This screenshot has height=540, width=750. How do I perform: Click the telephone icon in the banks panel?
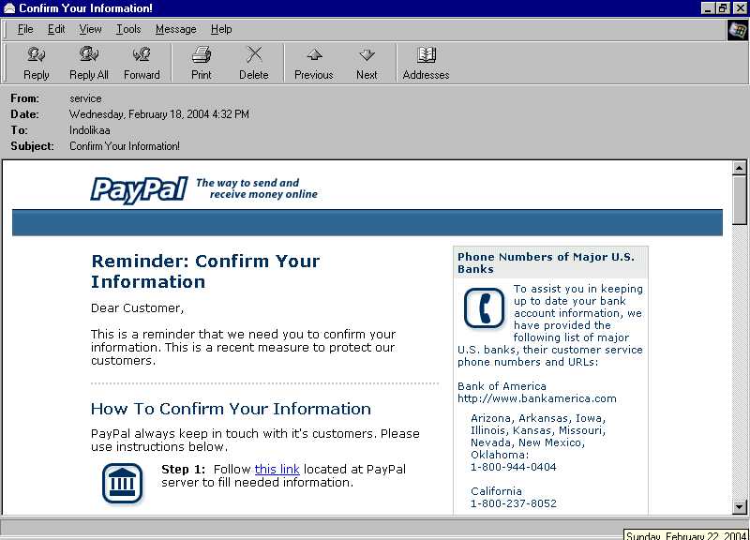[484, 307]
